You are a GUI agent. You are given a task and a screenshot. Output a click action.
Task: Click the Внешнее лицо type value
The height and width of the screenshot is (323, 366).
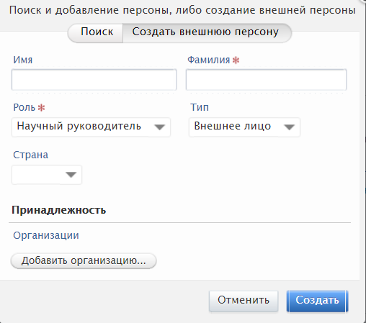coord(233,126)
